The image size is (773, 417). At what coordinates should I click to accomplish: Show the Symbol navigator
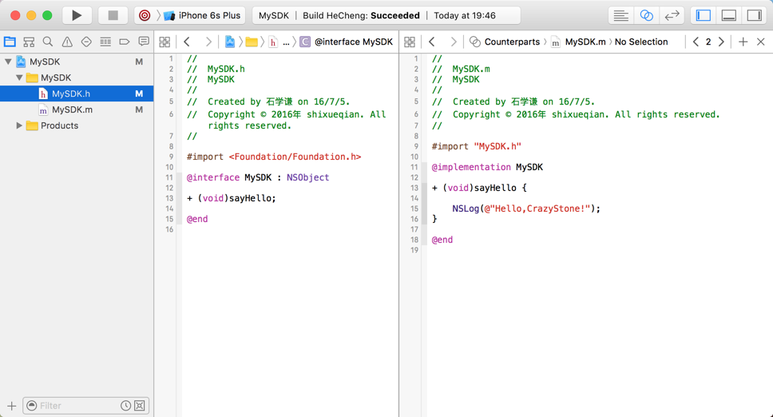point(29,42)
